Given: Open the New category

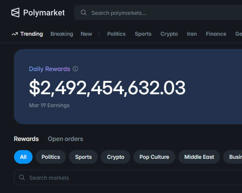Looking at the screenshot, I should click(x=86, y=34).
